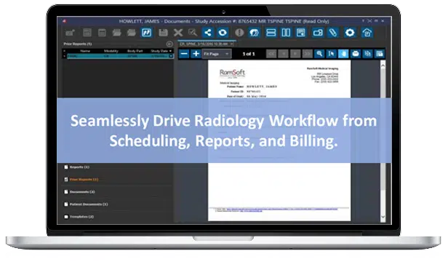
Task: Go to next page with right arrow
Action: tap(295, 54)
